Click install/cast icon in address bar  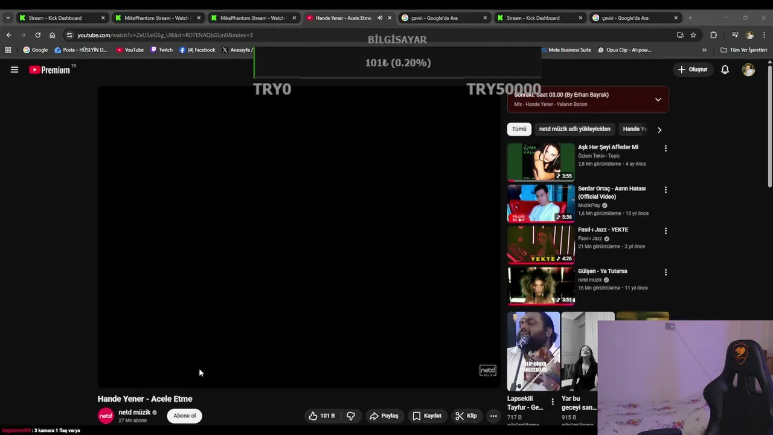(x=680, y=35)
